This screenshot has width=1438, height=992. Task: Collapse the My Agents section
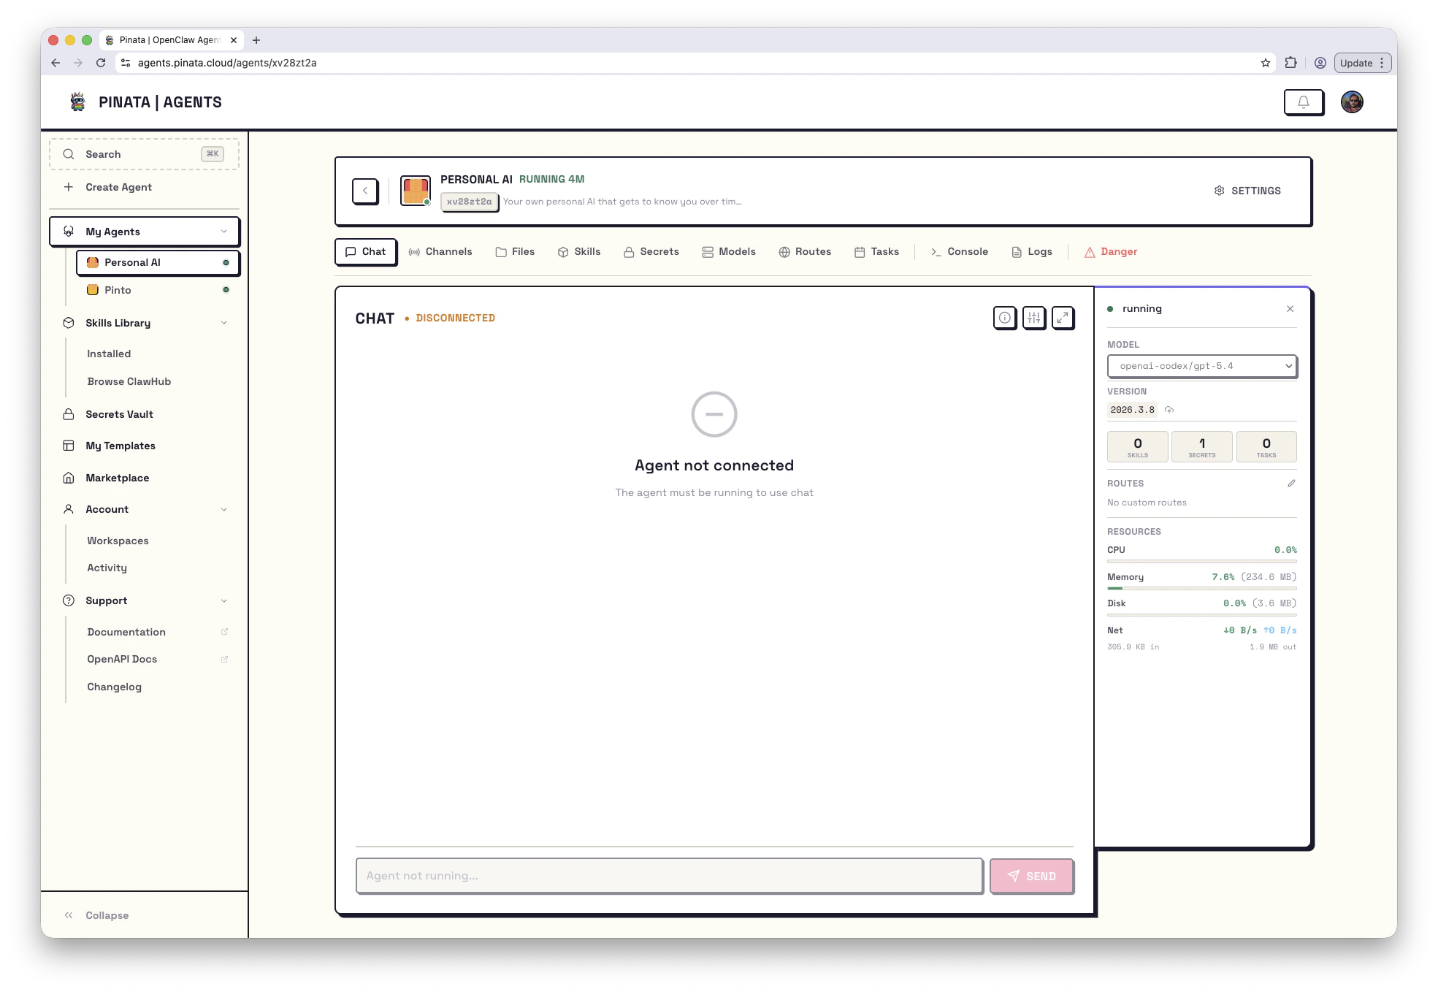(x=223, y=232)
